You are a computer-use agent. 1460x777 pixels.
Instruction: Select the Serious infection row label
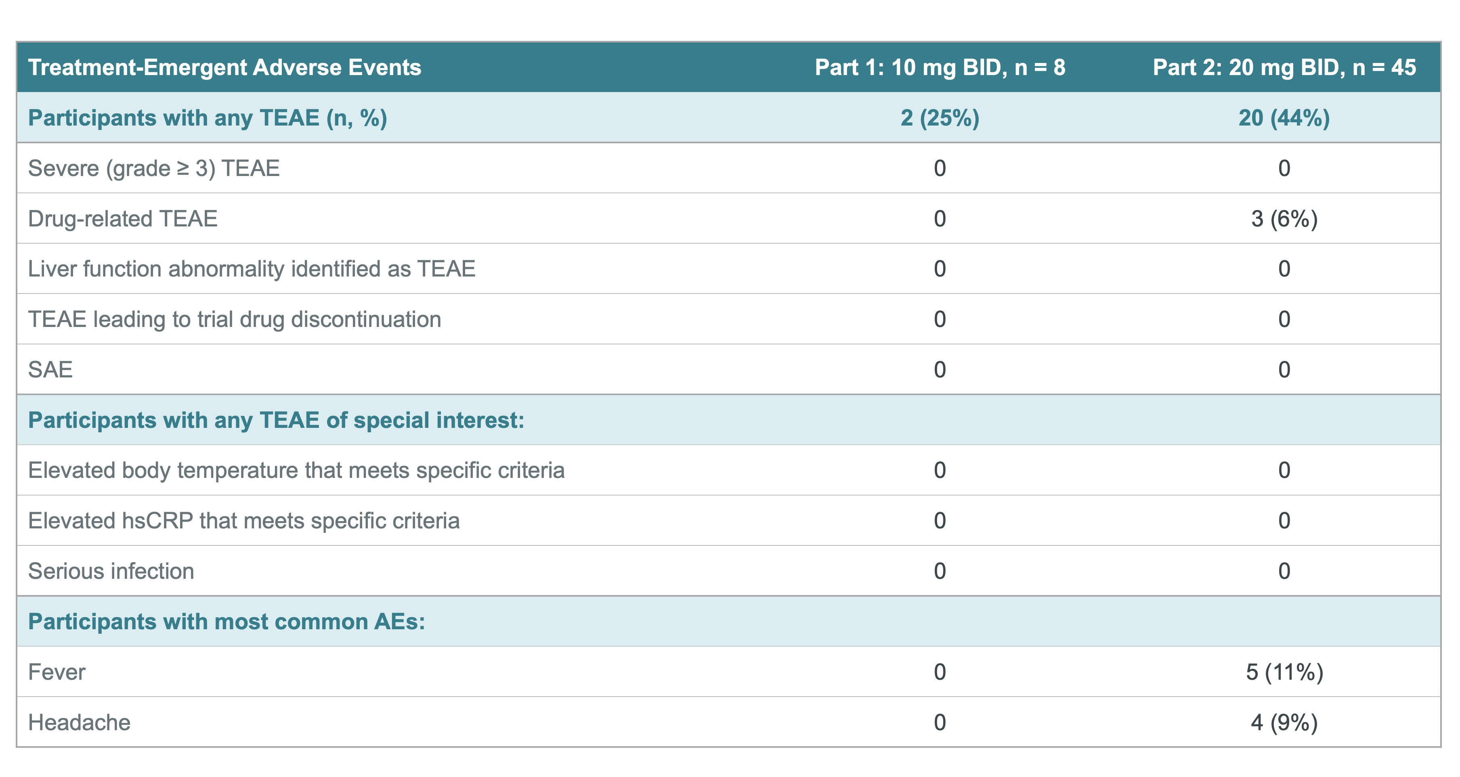(x=111, y=571)
